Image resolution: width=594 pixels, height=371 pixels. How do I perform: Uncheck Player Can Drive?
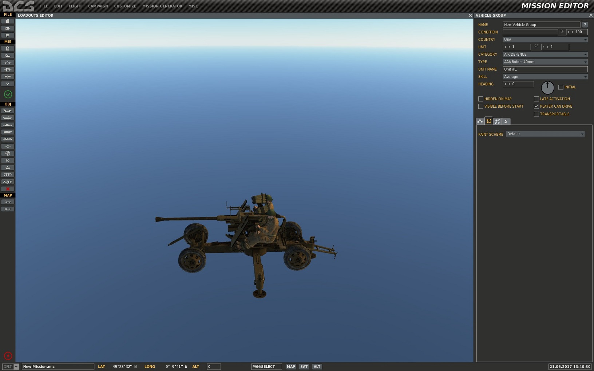[536, 106]
